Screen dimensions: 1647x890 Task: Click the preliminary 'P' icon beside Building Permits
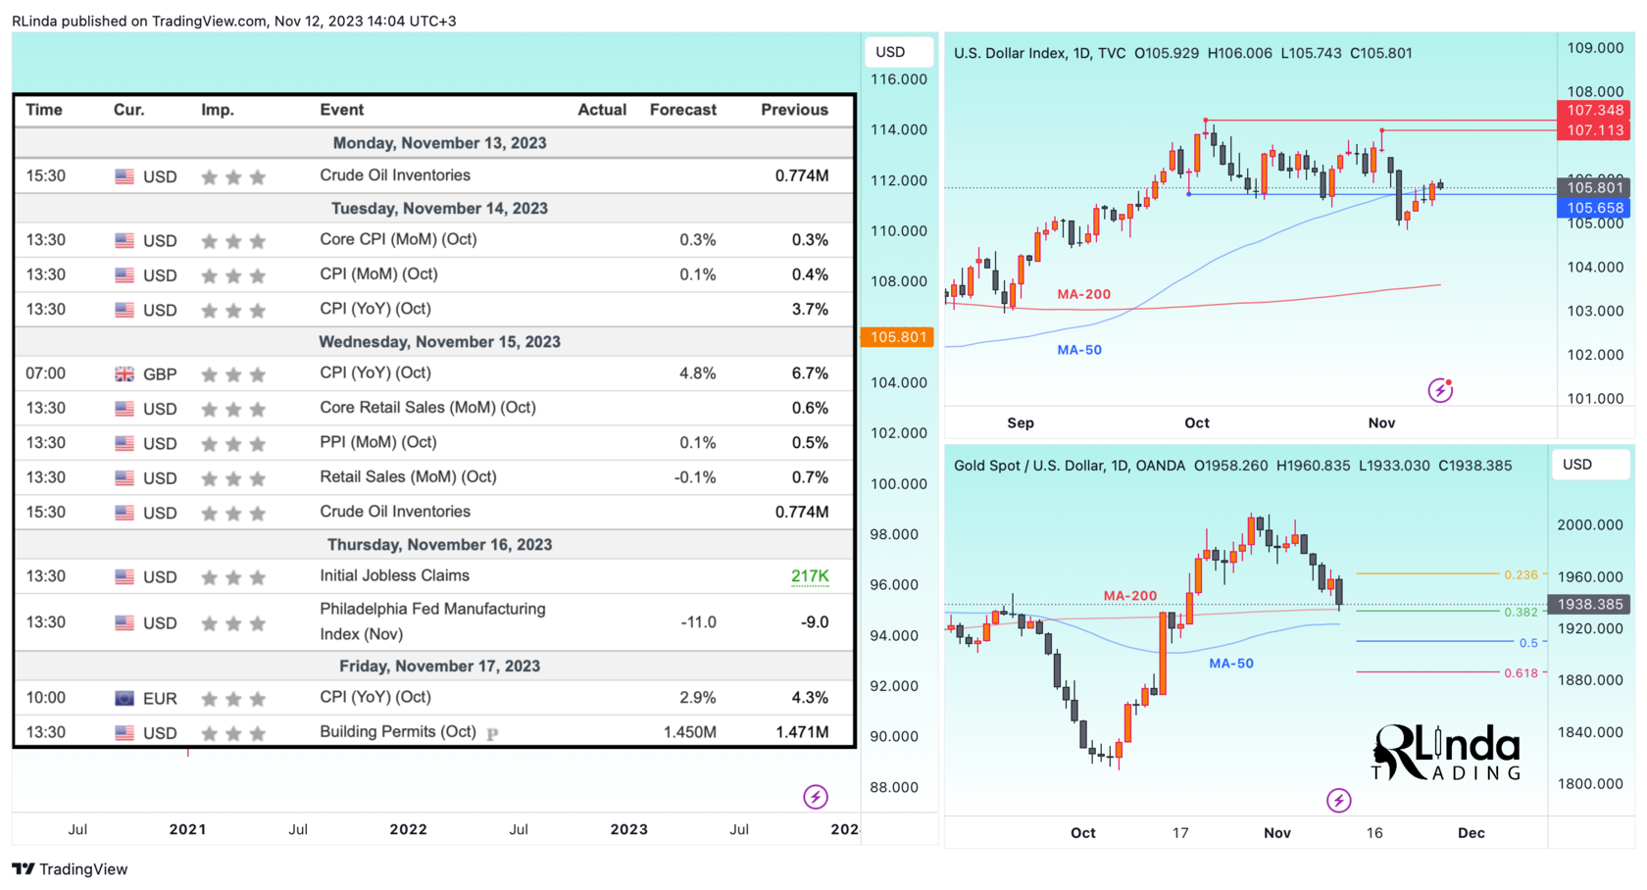(x=492, y=733)
